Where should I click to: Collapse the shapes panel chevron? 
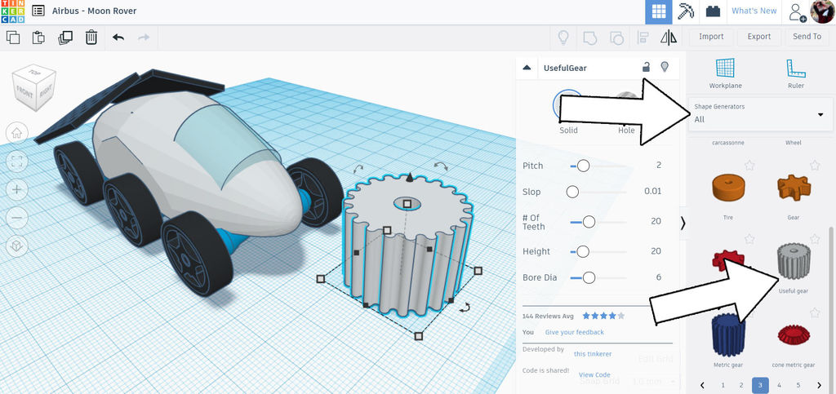[683, 224]
